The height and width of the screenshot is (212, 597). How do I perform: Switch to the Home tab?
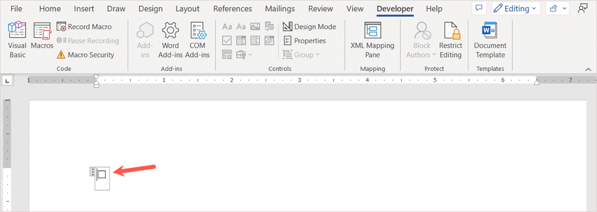pyautogui.click(x=50, y=9)
